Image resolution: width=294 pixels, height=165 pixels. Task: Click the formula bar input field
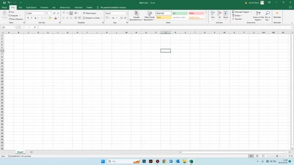pos(165,27)
